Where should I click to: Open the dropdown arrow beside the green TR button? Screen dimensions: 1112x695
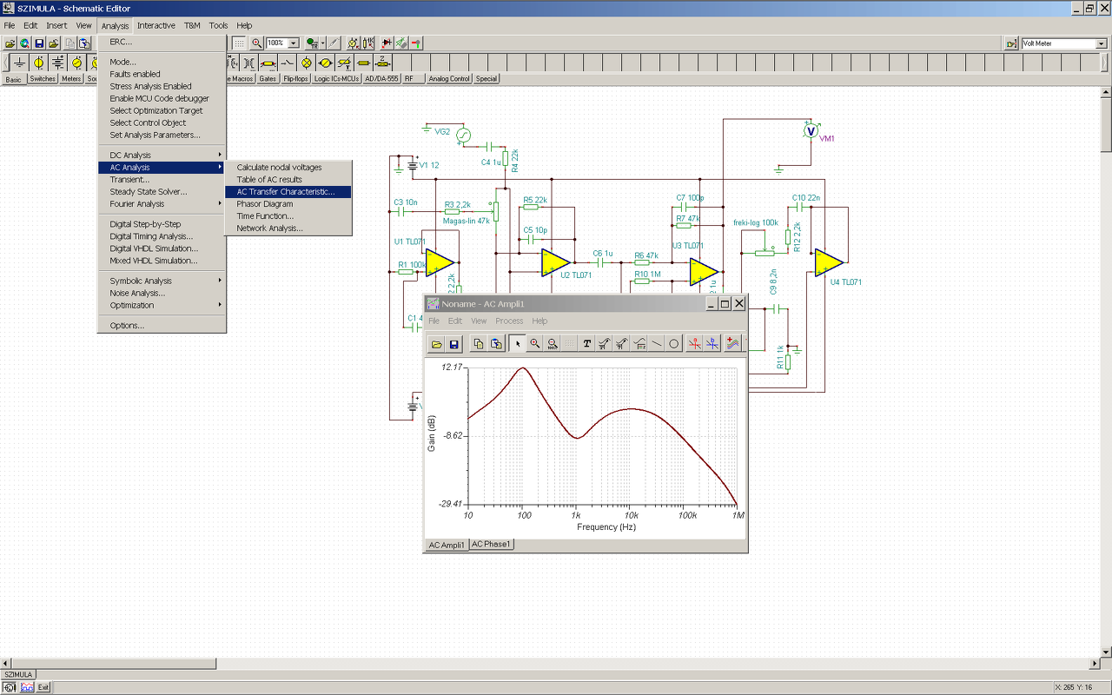[x=322, y=43]
